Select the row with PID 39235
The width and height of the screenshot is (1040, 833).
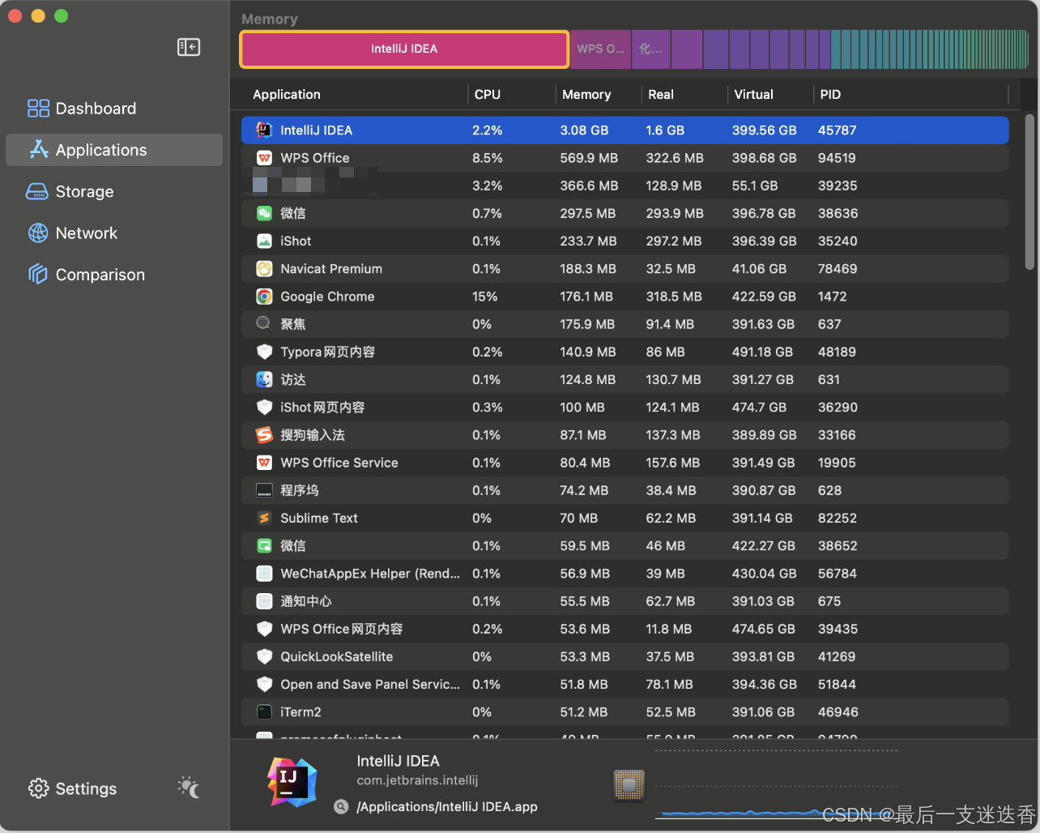(x=624, y=186)
